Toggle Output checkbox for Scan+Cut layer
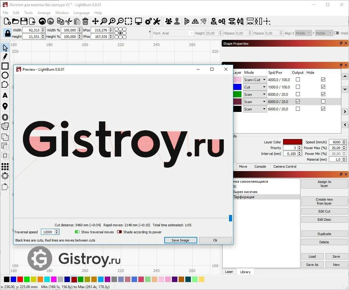The width and height of the screenshot is (349, 290). coord(298,79)
